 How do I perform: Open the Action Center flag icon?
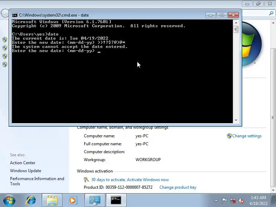(224, 200)
